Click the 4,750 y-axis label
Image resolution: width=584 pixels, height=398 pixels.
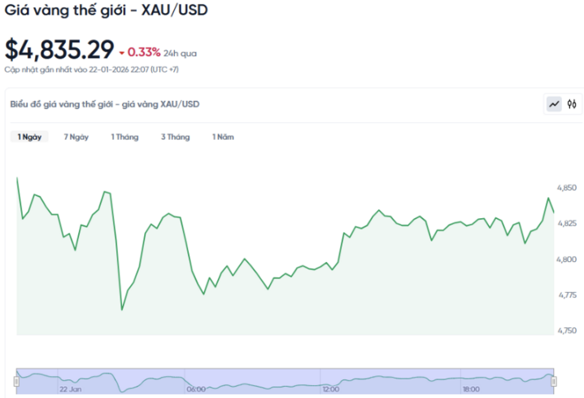point(566,330)
